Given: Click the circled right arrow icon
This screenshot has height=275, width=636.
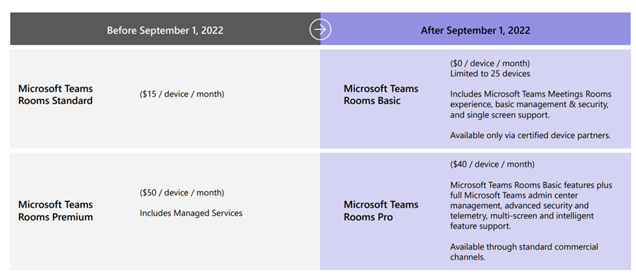Looking at the screenshot, I should 320,30.
